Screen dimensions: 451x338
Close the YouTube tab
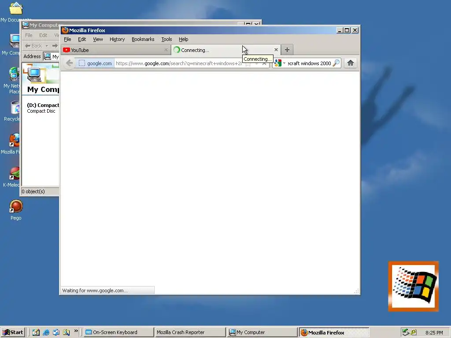166,50
